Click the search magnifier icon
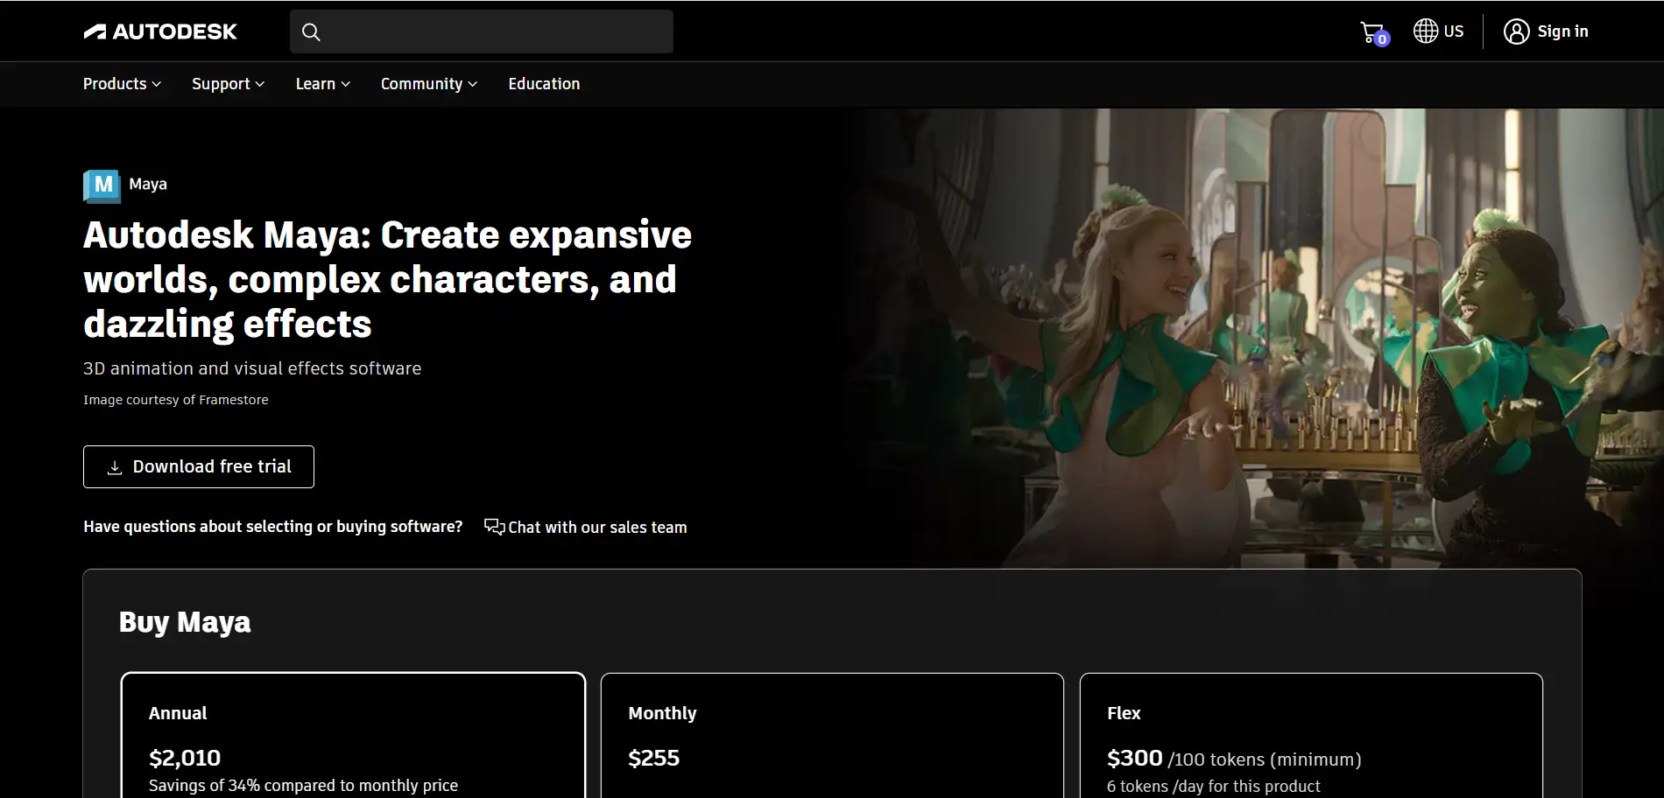The width and height of the screenshot is (1664, 798). click(311, 32)
